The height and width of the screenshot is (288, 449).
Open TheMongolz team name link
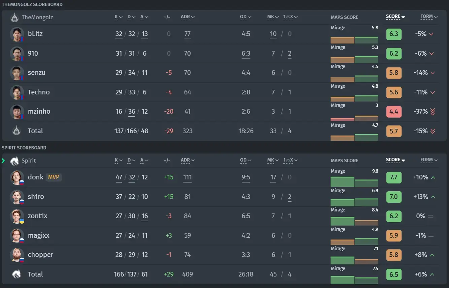pyautogui.click(x=37, y=17)
